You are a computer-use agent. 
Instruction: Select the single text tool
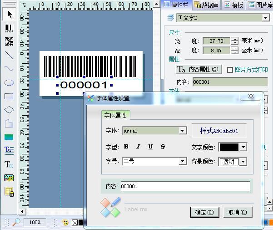click(9, 164)
